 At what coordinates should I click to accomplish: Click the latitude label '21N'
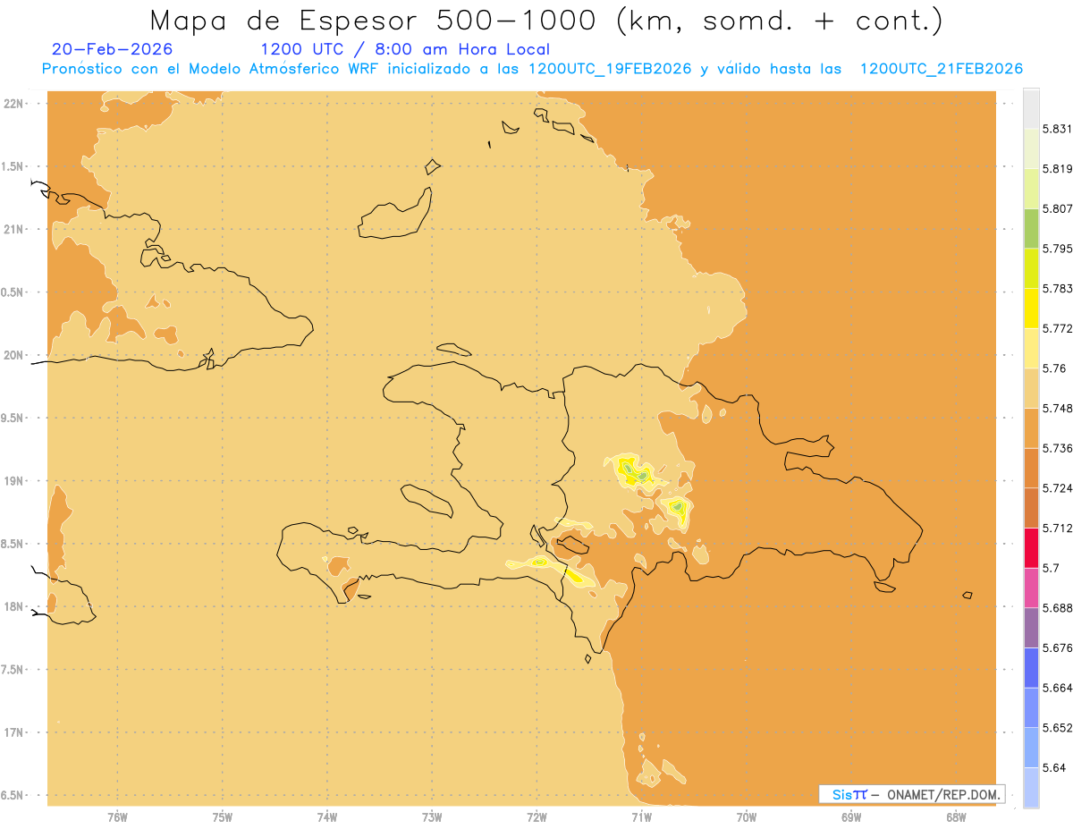point(14,229)
